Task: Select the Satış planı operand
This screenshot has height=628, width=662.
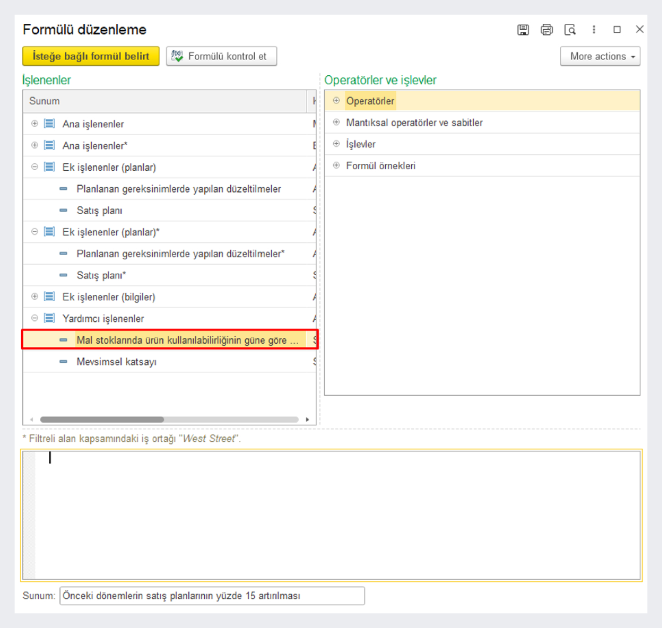Action: pyautogui.click(x=99, y=210)
